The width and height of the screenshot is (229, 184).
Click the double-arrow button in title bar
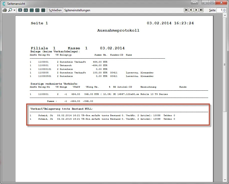[194, 3]
